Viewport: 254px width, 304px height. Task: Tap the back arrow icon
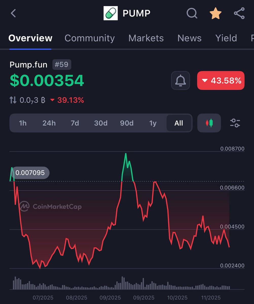pyautogui.click(x=13, y=13)
